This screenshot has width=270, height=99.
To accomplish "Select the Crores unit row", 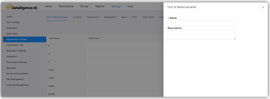I will click(x=105, y=78).
